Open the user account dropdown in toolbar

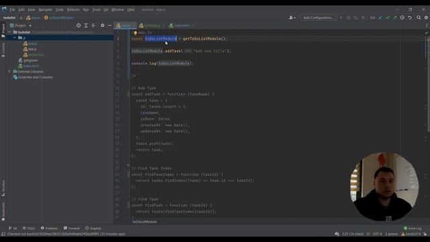click(x=292, y=17)
